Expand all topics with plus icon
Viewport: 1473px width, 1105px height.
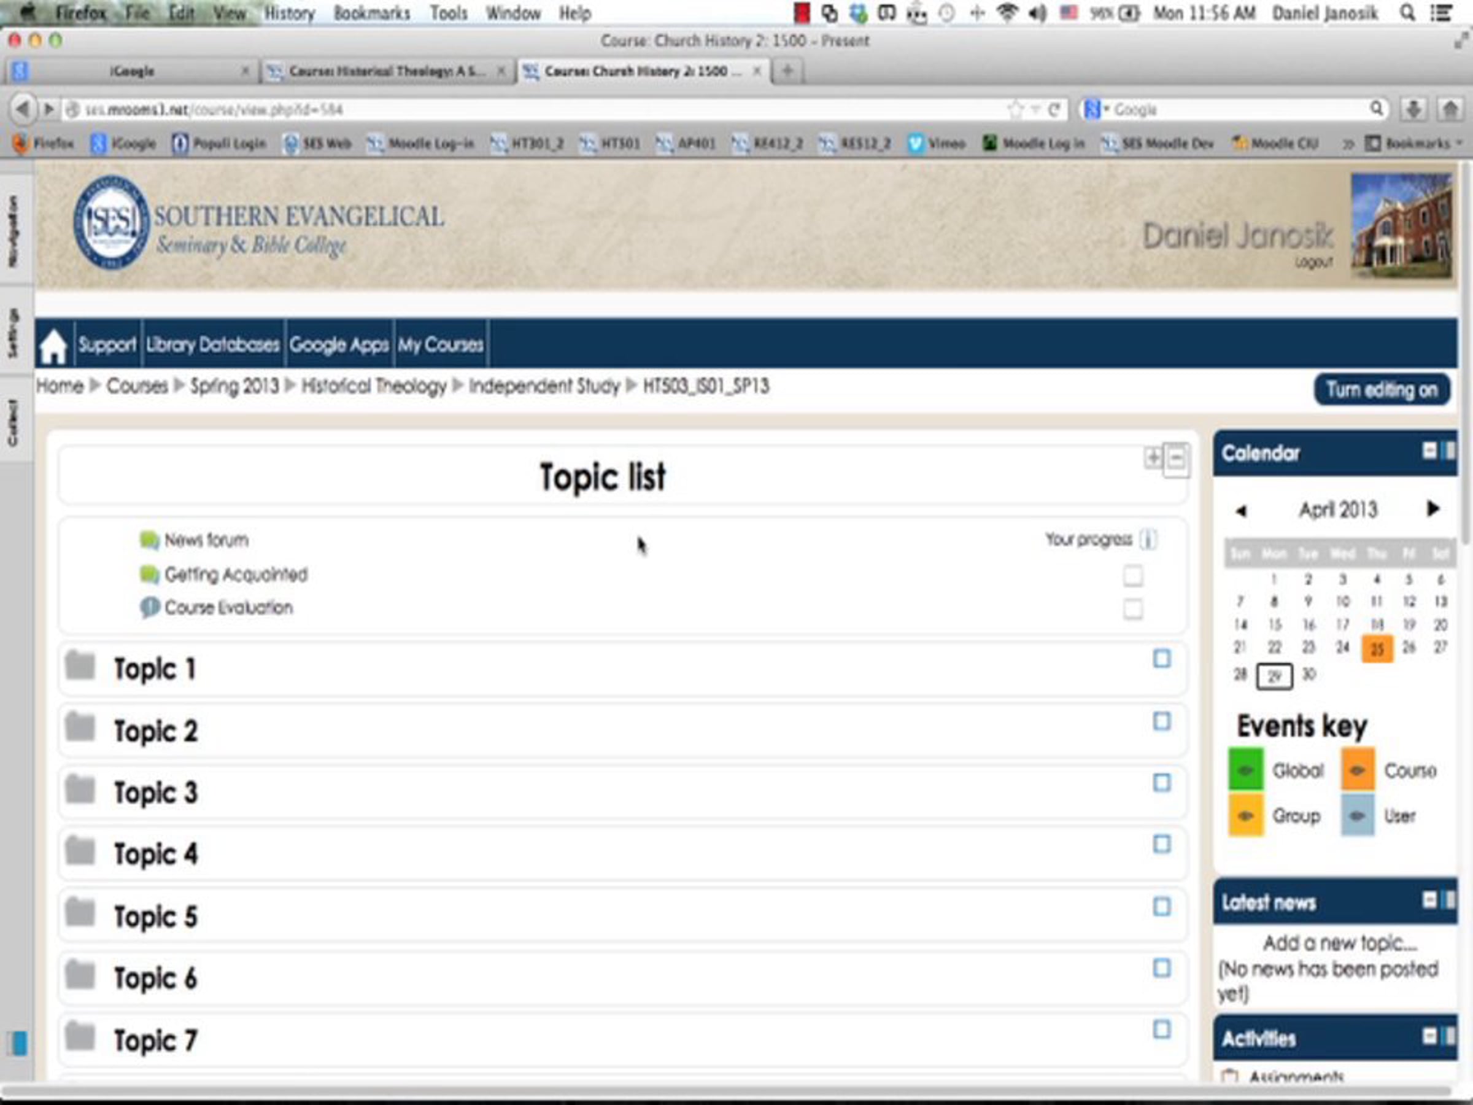[x=1153, y=457]
